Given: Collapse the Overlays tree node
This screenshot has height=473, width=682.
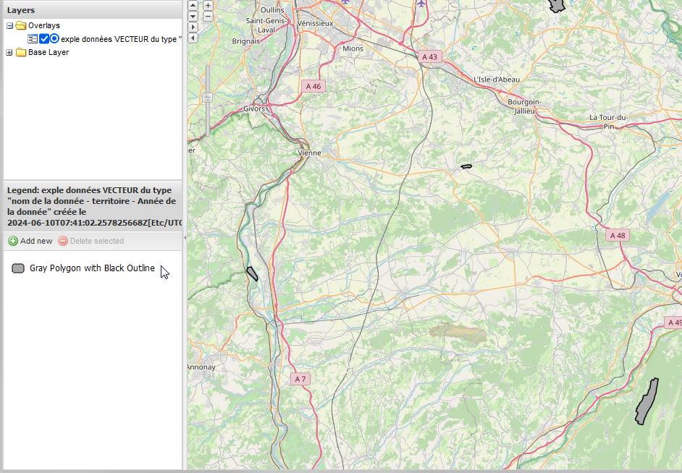Looking at the screenshot, I should [x=9, y=26].
